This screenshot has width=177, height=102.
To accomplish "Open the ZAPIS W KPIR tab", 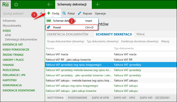I will 100,98.
